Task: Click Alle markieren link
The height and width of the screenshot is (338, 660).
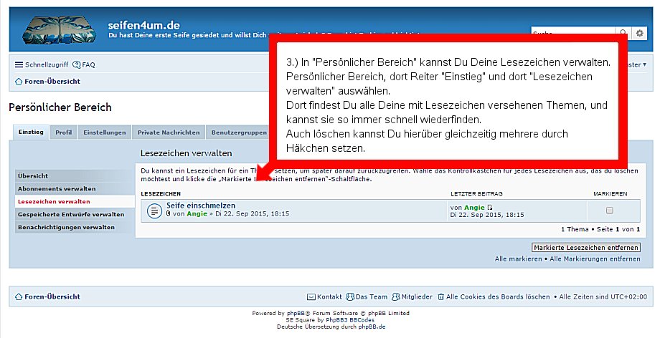Action: pyautogui.click(x=518, y=259)
